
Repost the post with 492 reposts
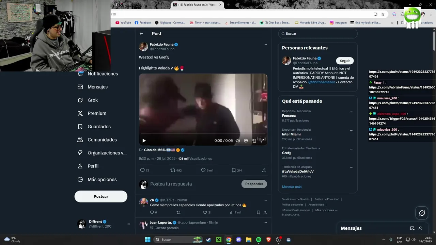pyautogui.click(x=173, y=170)
